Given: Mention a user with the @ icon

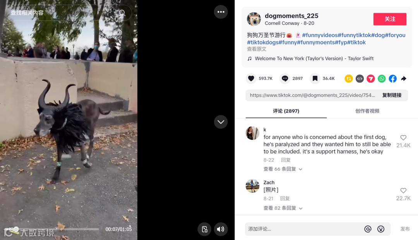Looking at the screenshot, I should click(x=368, y=229).
